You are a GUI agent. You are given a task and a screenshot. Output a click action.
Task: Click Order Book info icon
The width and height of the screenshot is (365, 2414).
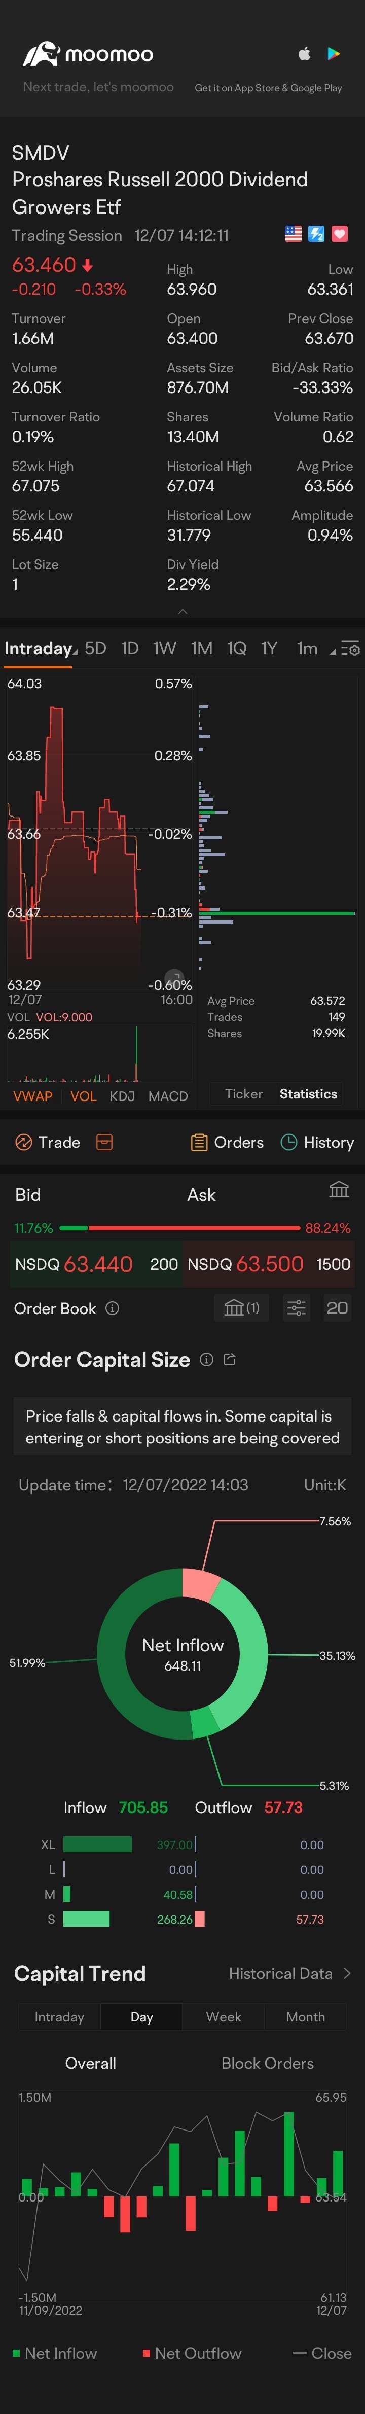(x=113, y=1308)
